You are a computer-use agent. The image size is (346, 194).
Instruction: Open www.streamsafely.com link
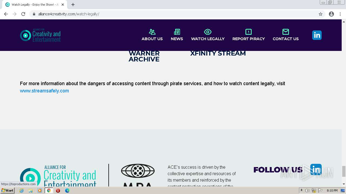tap(44, 91)
